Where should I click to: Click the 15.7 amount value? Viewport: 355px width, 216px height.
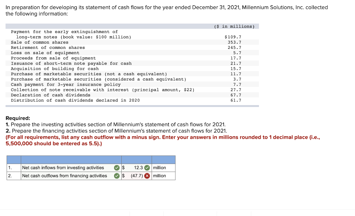pos(236,69)
